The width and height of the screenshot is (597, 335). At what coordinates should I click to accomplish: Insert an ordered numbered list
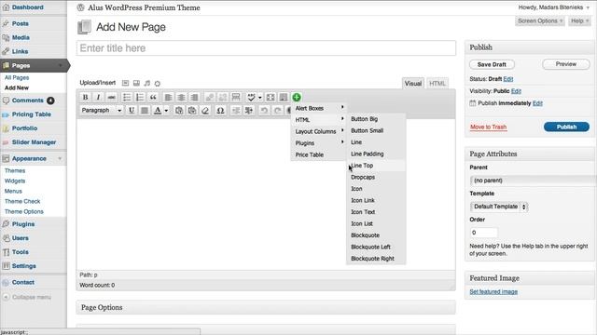coord(140,97)
